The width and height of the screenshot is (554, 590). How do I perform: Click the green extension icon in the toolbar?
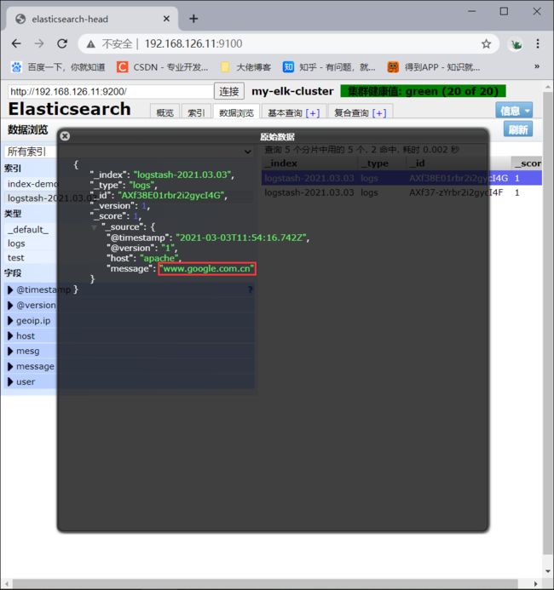[x=516, y=44]
